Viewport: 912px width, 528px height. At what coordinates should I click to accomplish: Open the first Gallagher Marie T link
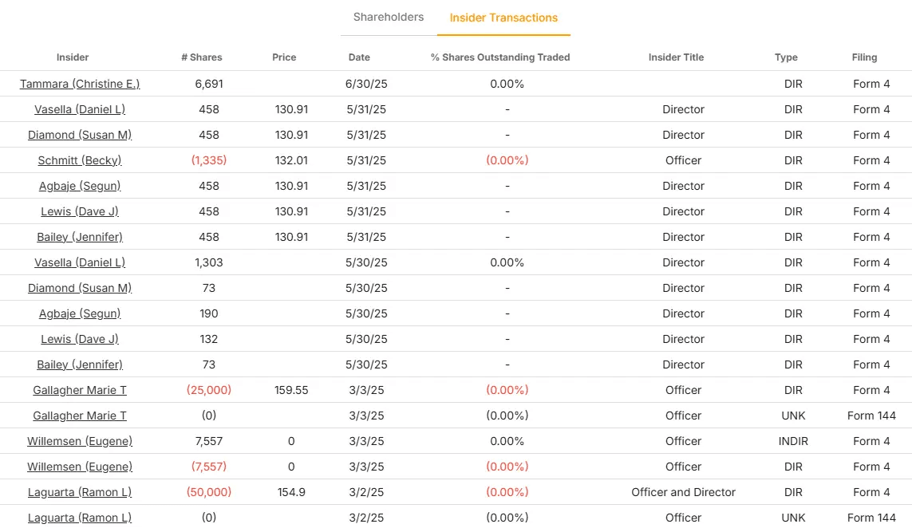80,390
